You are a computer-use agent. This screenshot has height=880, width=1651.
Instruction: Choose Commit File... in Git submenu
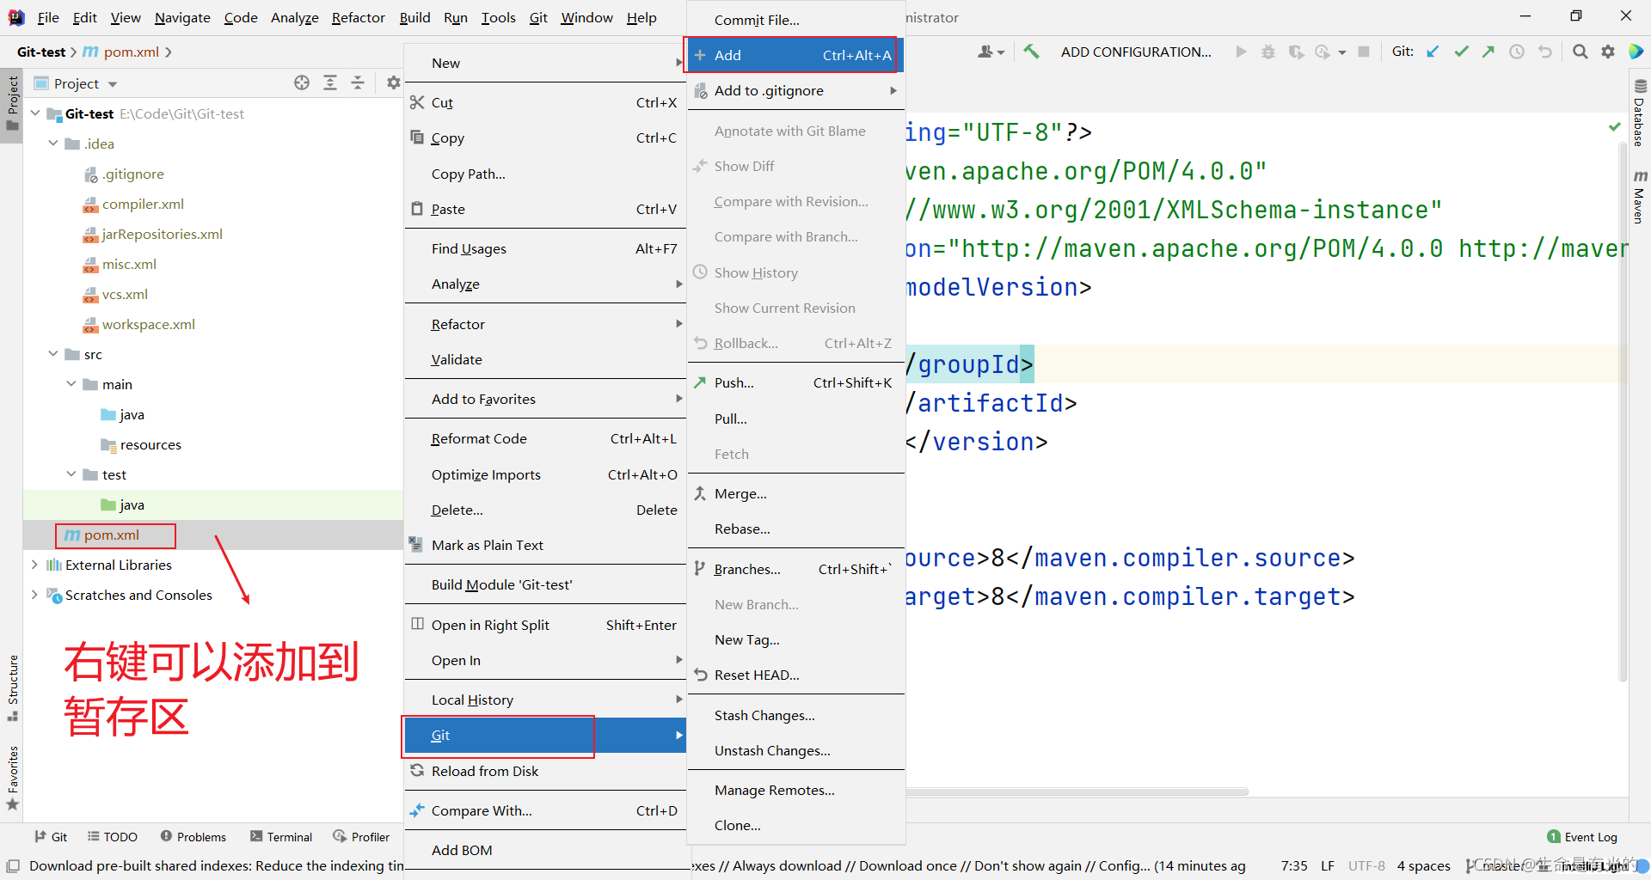795,20
